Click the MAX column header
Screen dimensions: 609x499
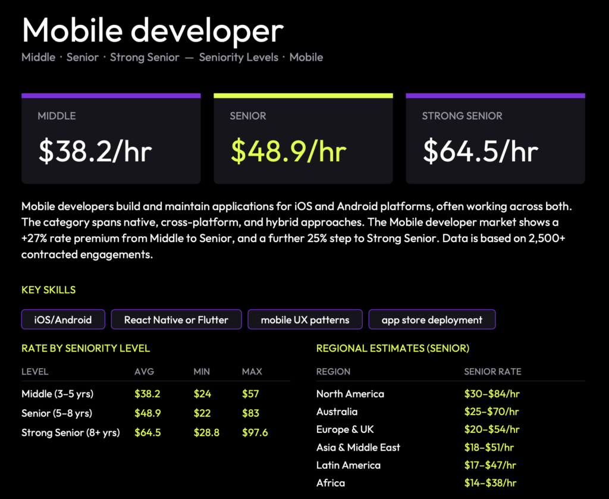252,372
